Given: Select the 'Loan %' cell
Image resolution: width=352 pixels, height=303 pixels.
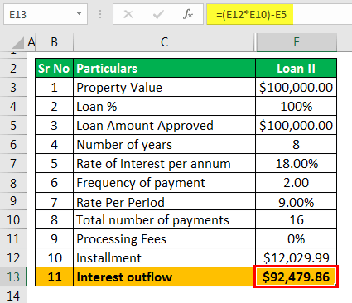Looking at the screenshot, I should pos(164,106).
